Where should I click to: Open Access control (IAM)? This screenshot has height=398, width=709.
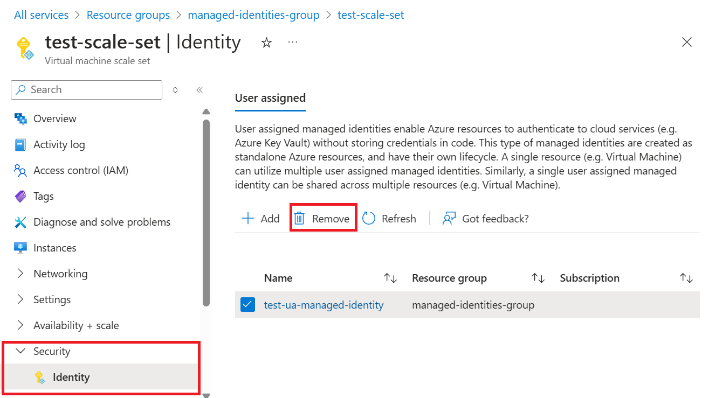[81, 170]
